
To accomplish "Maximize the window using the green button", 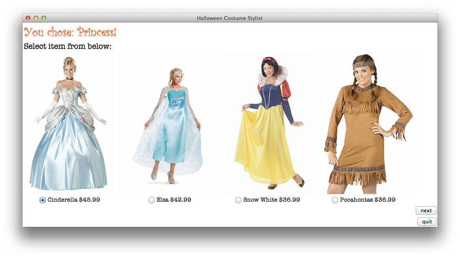I will (44, 18).
